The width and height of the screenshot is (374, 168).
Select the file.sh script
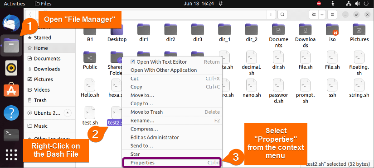coord(305,61)
